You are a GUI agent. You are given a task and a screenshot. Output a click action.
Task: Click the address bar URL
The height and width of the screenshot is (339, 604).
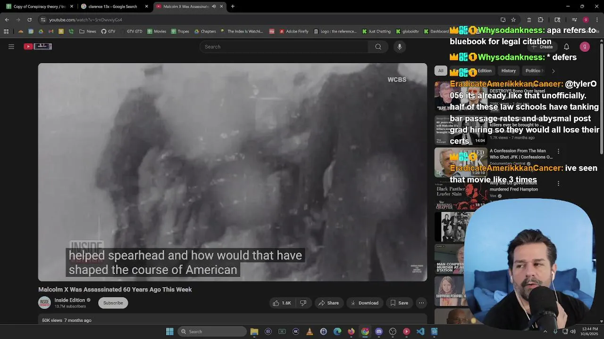[x=85, y=20]
